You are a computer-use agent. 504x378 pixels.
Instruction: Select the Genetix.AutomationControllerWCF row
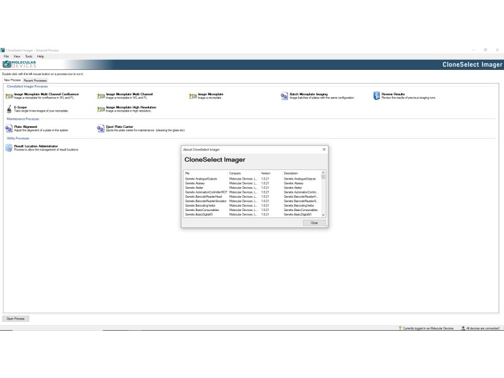click(x=253, y=192)
